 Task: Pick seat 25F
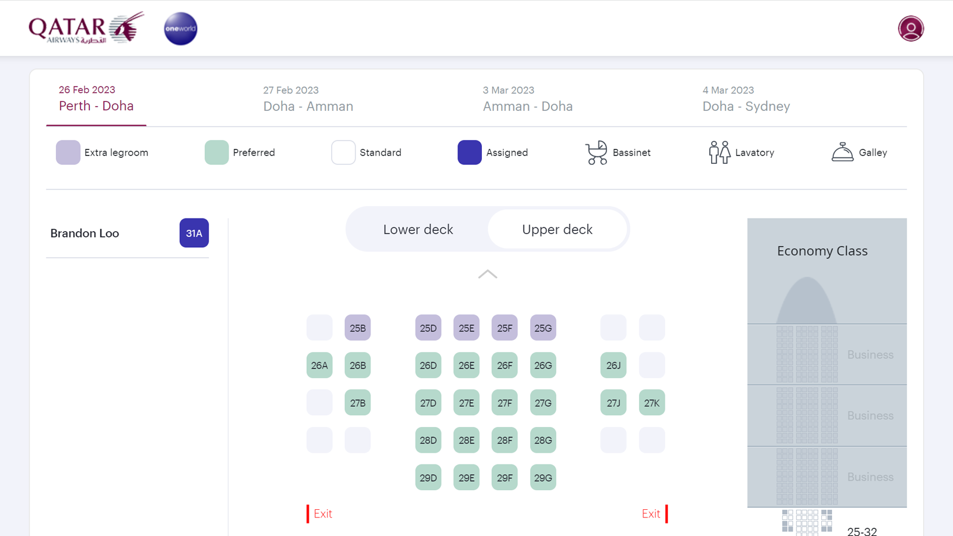pyautogui.click(x=504, y=328)
